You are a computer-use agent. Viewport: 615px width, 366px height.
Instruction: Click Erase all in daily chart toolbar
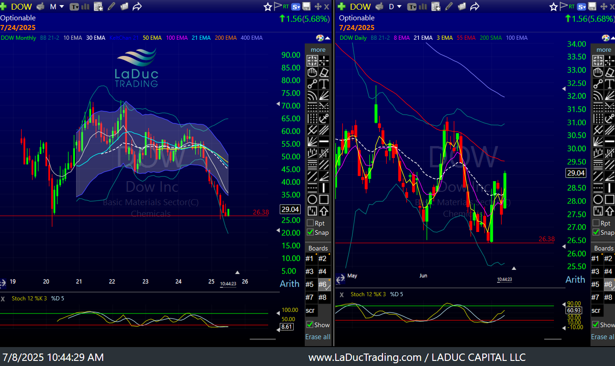click(x=603, y=336)
